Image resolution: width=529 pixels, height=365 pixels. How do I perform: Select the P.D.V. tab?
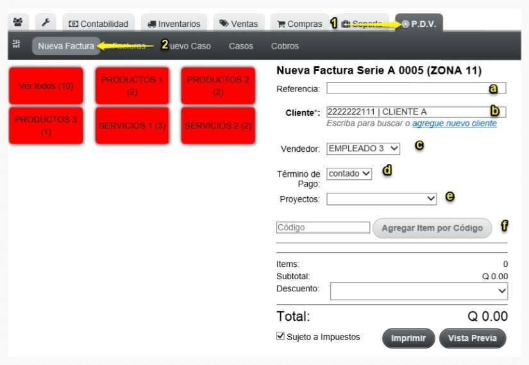coord(419,23)
